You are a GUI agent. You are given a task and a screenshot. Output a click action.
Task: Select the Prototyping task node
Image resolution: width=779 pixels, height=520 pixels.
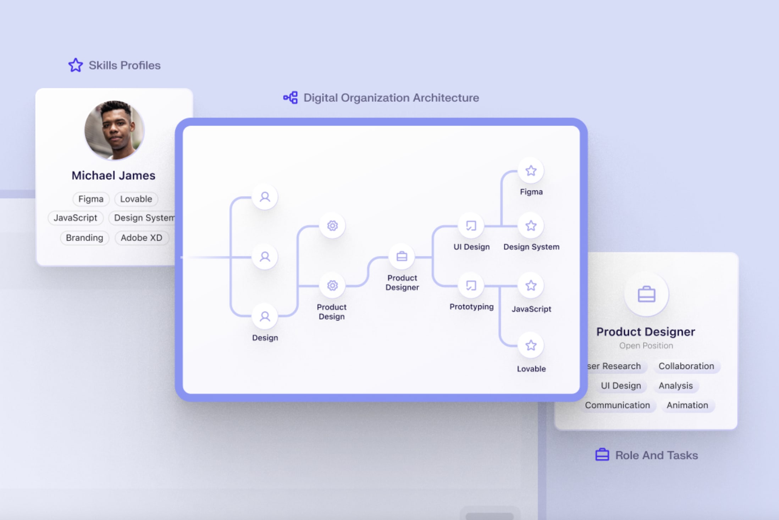pyautogui.click(x=471, y=286)
